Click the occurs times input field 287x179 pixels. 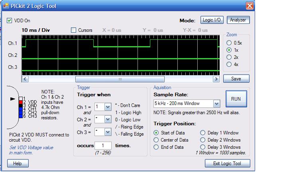[x=103, y=146]
